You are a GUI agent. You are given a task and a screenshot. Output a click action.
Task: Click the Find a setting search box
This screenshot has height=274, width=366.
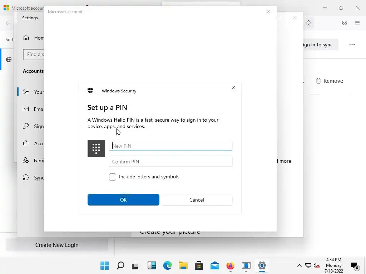pyautogui.click(x=33, y=54)
